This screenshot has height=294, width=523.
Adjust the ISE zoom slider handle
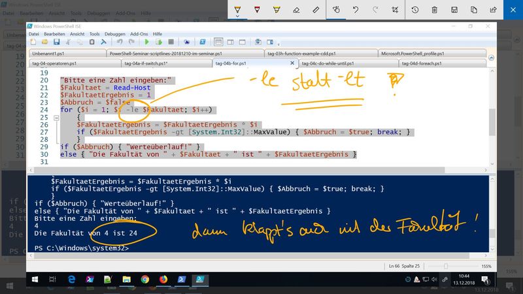point(446,267)
